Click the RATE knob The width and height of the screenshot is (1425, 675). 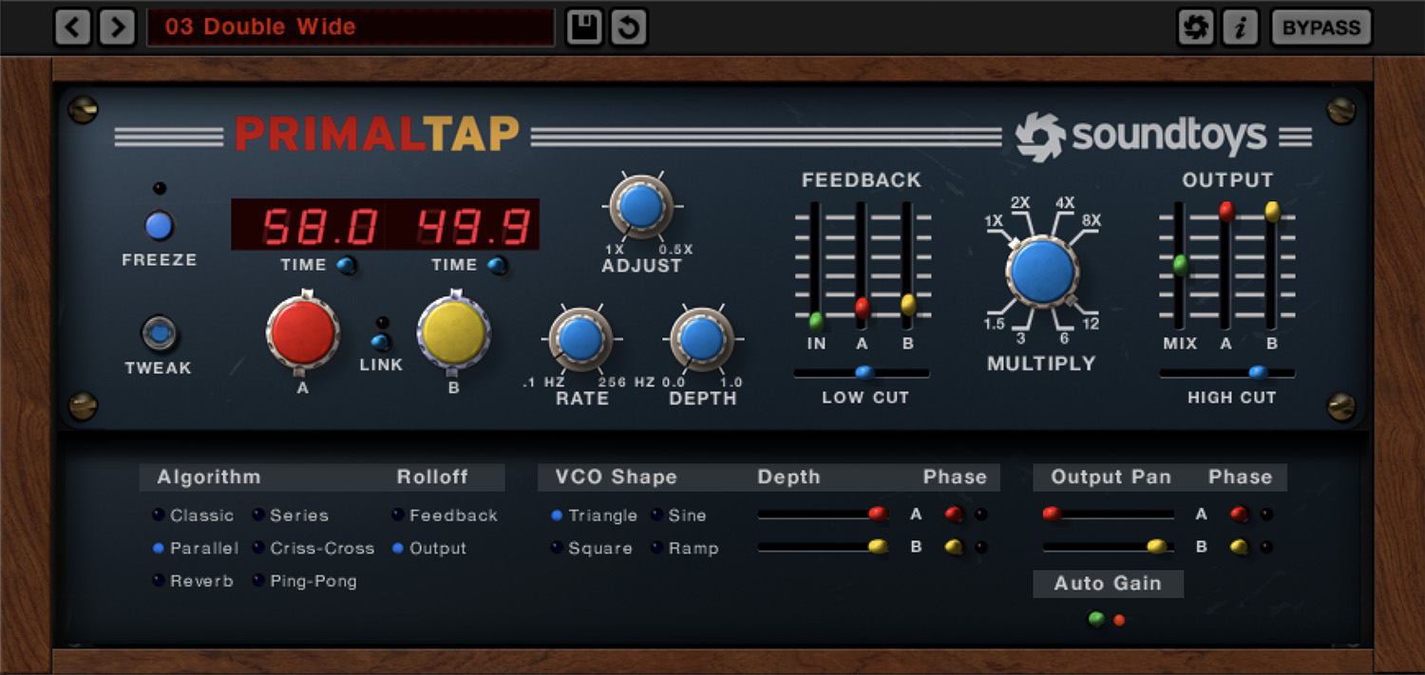[x=580, y=338]
